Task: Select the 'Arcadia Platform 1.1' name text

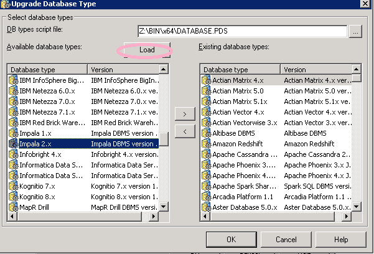Action: tap(243, 197)
